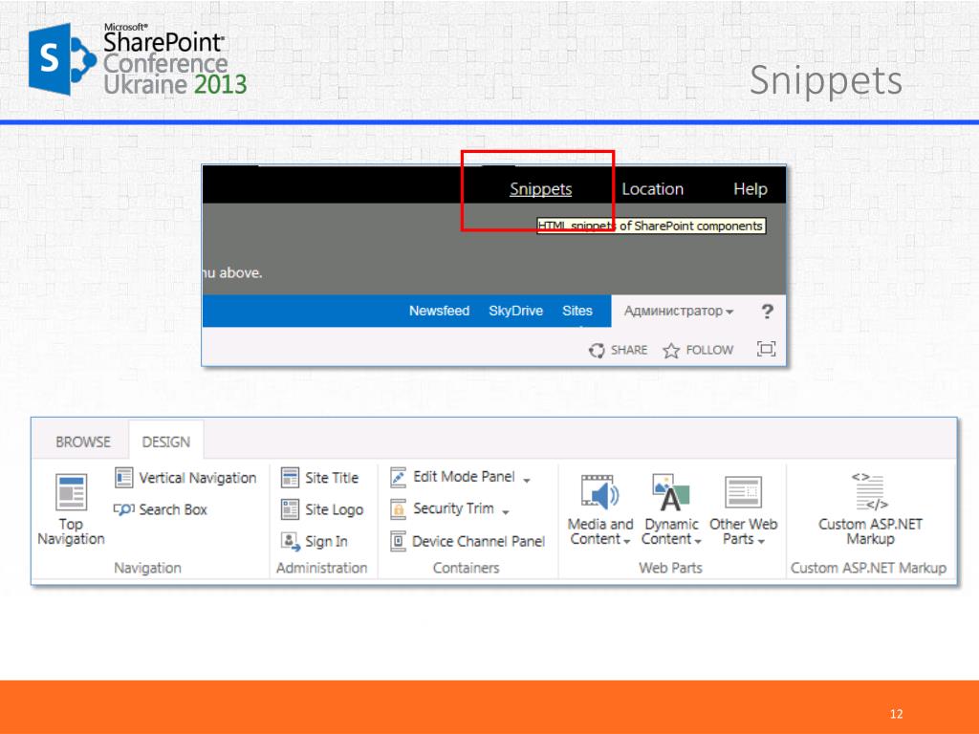Choose the Site Title snippet icon
Image resolution: width=979 pixels, height=734 pixels.
[290, 478]
